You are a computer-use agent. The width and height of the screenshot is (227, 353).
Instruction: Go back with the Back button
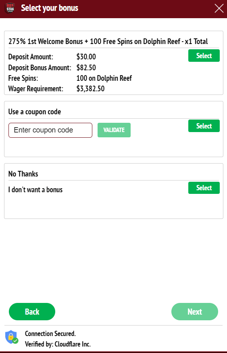pos(32,311)
